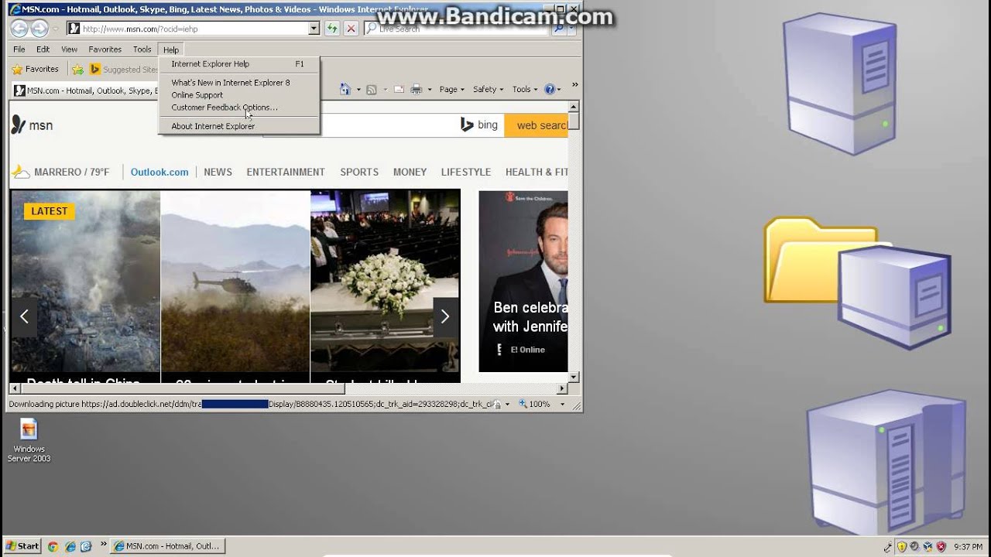Image resolution: width=991 pixels, height=557 pixels.
Task: Click the blue Help question mark icon
Action: click(x=550, y=90)
